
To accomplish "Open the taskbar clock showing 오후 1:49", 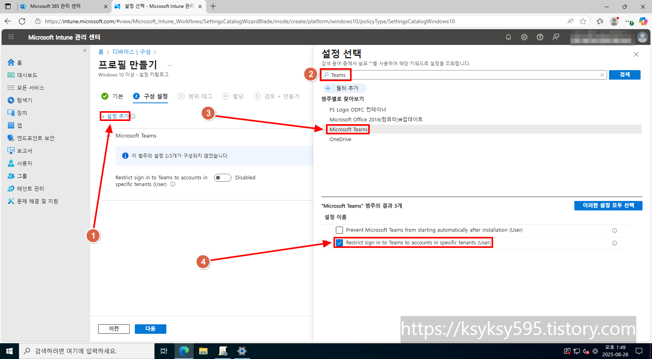I will coord(615,351).
